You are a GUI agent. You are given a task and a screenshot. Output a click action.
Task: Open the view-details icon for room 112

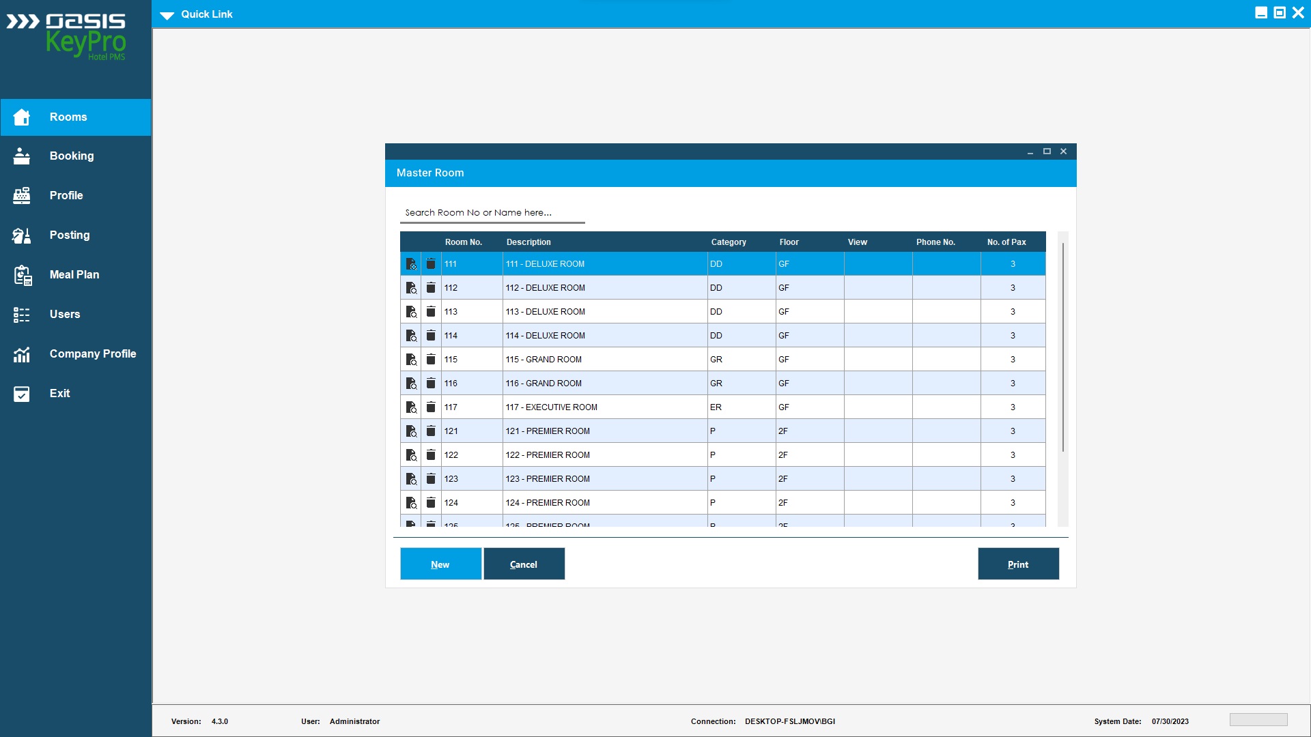point(411,288)
